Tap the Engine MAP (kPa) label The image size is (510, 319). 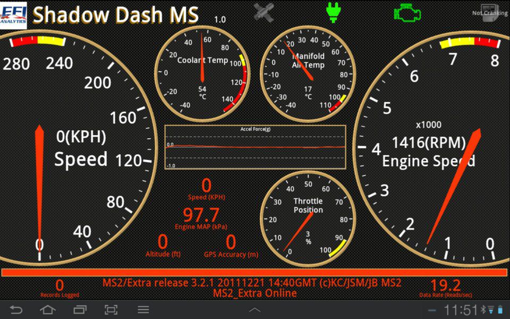[201, 226]
